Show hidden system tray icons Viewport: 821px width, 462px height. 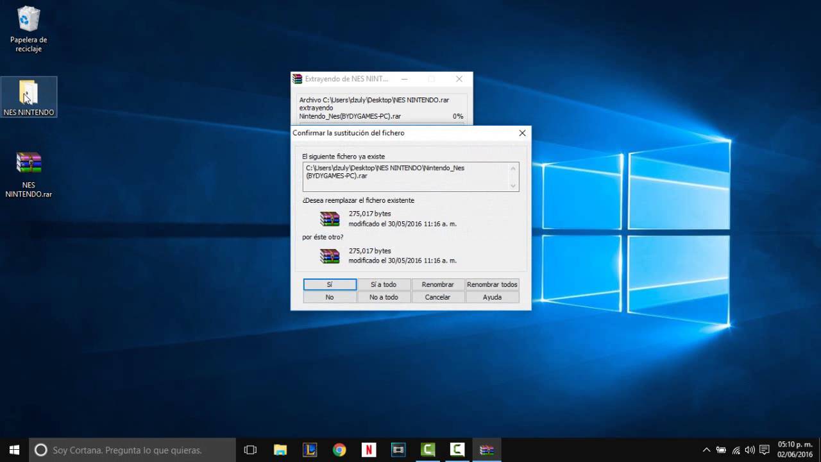point(707,450)
